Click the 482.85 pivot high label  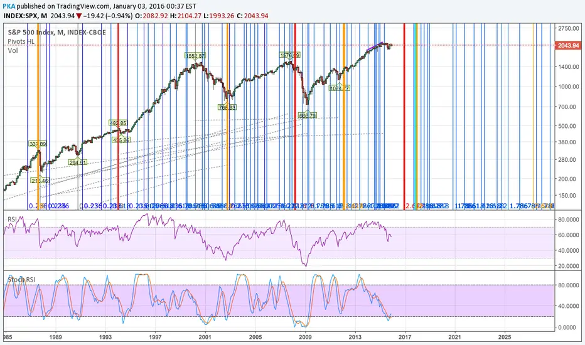[118, 123]
